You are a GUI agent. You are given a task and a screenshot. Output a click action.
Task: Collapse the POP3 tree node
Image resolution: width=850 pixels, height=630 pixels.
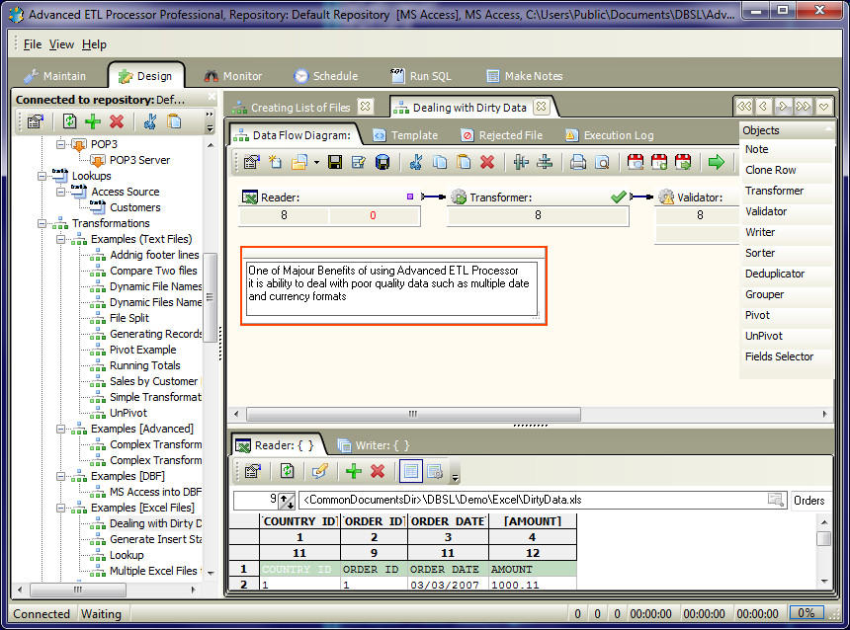[x=60, y=144]
